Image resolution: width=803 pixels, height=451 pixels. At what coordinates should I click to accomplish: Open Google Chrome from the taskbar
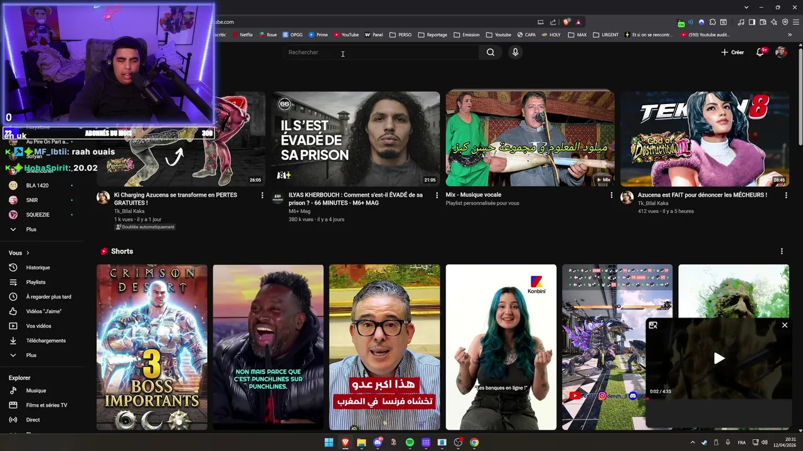[474, 442]
